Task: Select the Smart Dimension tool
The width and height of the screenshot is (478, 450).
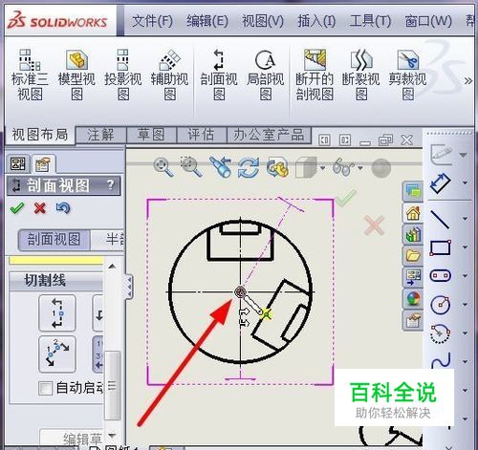Action: [x=441, y=183]
